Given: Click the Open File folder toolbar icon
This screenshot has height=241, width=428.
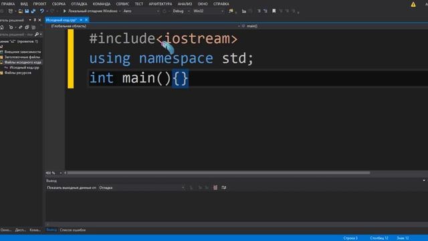Looking at the screenshot, I should click(x=21, y=11).
